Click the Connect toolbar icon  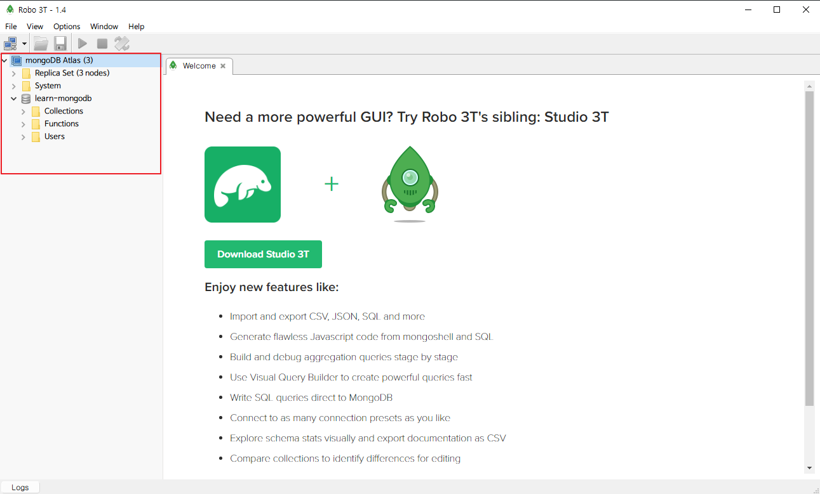[x=10, y=44]
